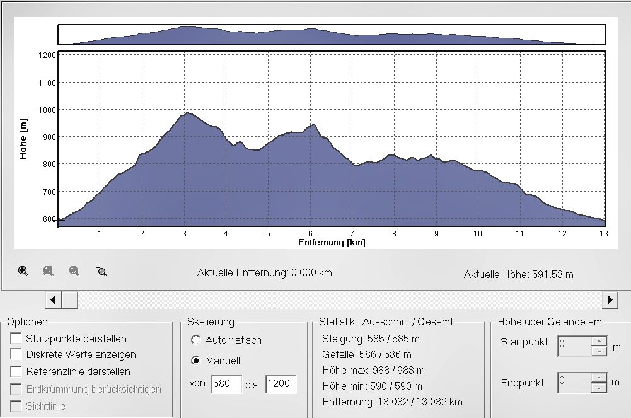Screen dimensions: 631x418
Task: Select Automatisch scaling radio button
Action: coord(195,340)
